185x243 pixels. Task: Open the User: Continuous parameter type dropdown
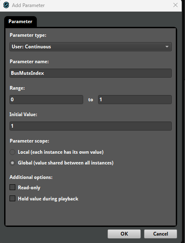[x=91, y=47]
